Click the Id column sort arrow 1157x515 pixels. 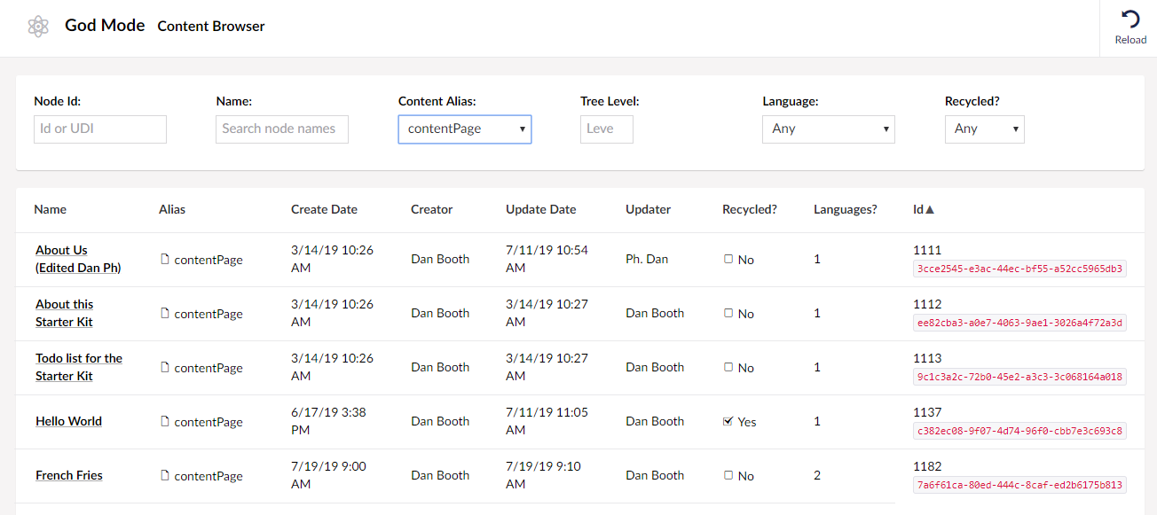point(930,210)
